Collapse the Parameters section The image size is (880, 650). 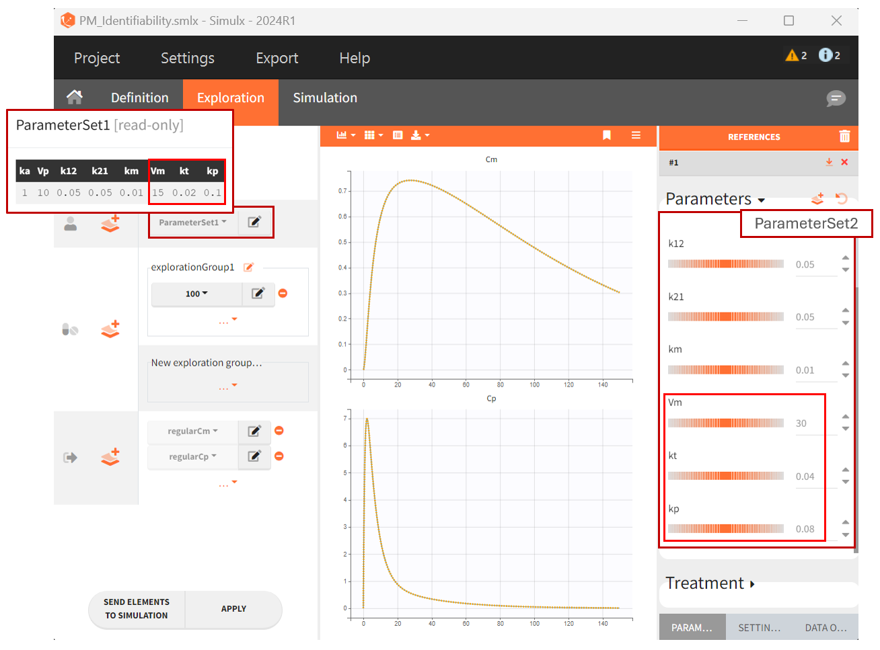715,199
